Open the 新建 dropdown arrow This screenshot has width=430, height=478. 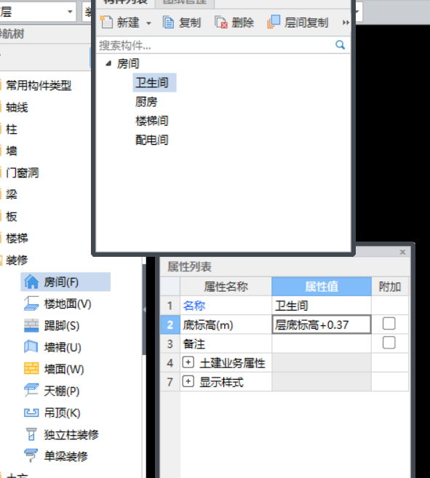(148, 23)
